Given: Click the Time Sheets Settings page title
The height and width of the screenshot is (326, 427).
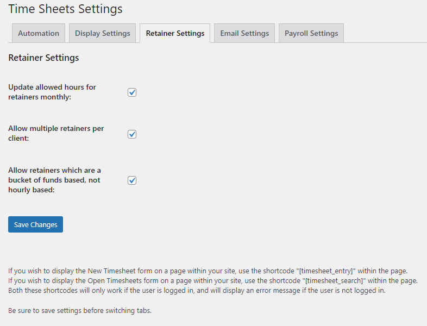Looking at the screenshot, I should click(65, 9).
